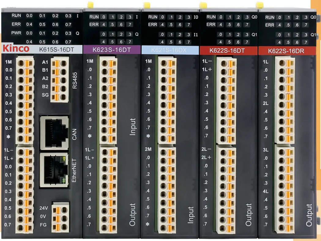Click the Q0 LED row label on the K622S-16DT

pos(254,17)
